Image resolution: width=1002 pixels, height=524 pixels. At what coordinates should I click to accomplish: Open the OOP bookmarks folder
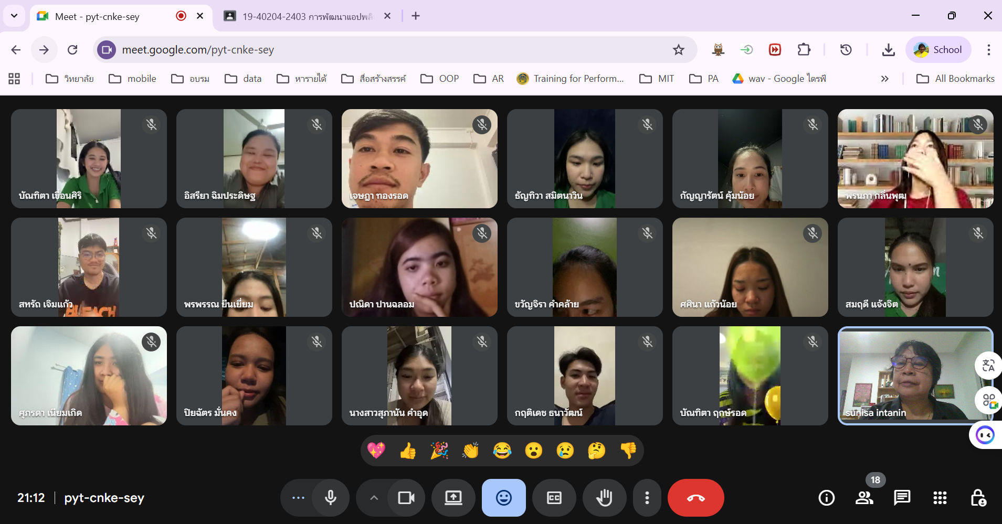coord(440,79)
